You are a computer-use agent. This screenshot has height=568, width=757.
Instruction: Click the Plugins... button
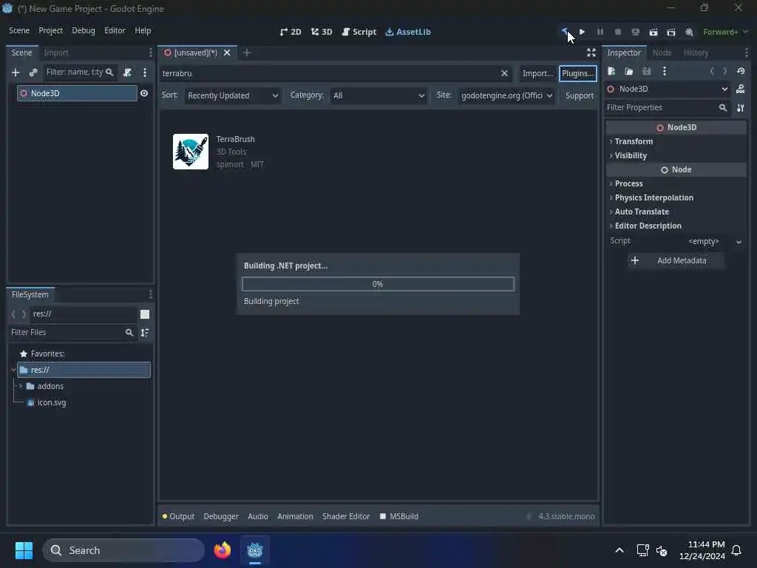click(578, 73)
